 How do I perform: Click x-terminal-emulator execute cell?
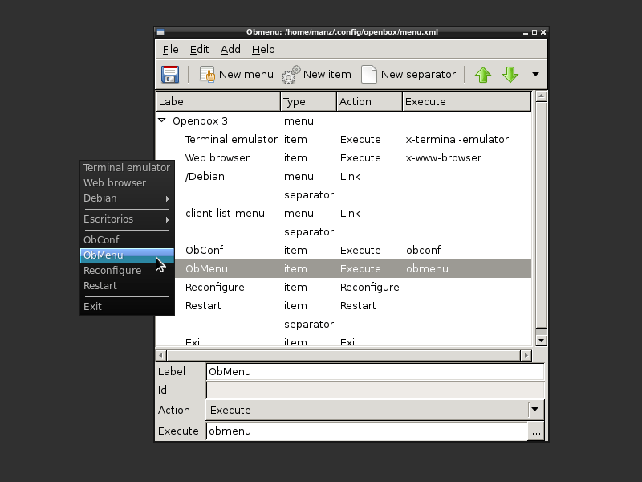click(457, 139)
